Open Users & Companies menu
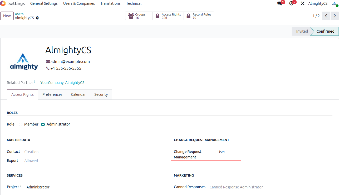Viewport: 339px width, 195px height. [x=79, y=3]
